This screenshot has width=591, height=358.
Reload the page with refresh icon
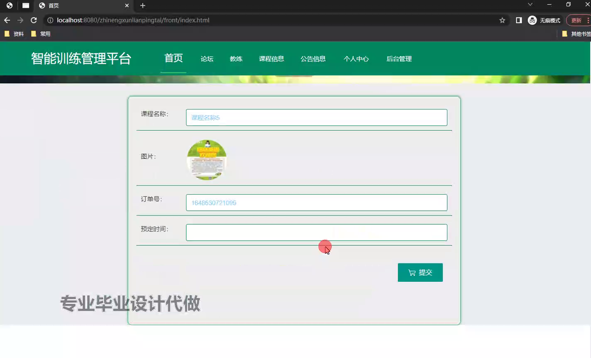pos(34,20)
